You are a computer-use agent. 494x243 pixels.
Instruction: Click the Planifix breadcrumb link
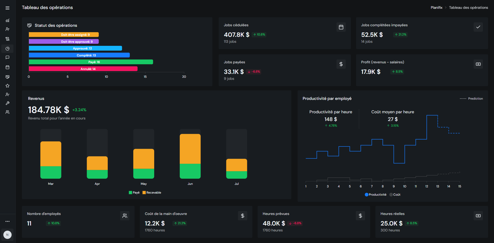click(436, 7)
